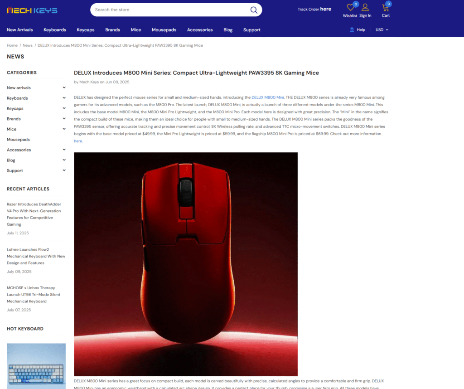Viewport: 464px width, 389px height.
Task: Open Keycaps in top navigation
Action: pos(86,30)
